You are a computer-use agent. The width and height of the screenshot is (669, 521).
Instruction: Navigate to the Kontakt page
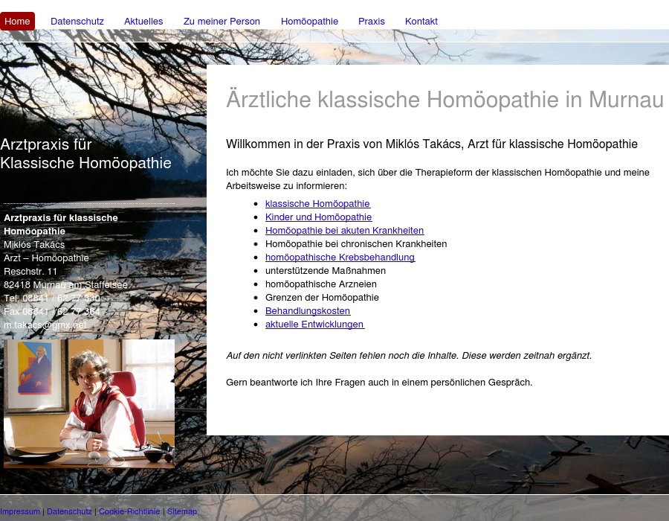[x=421, y=21]
